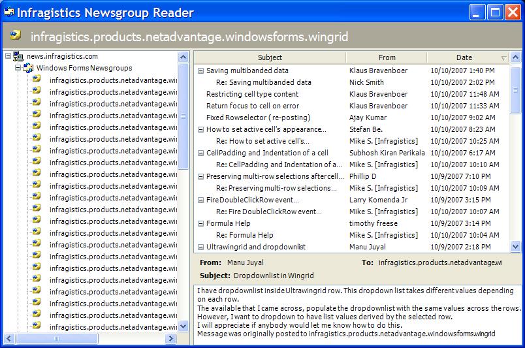
Task: Click the application icon in the title bar
Action: coord(9,12)
